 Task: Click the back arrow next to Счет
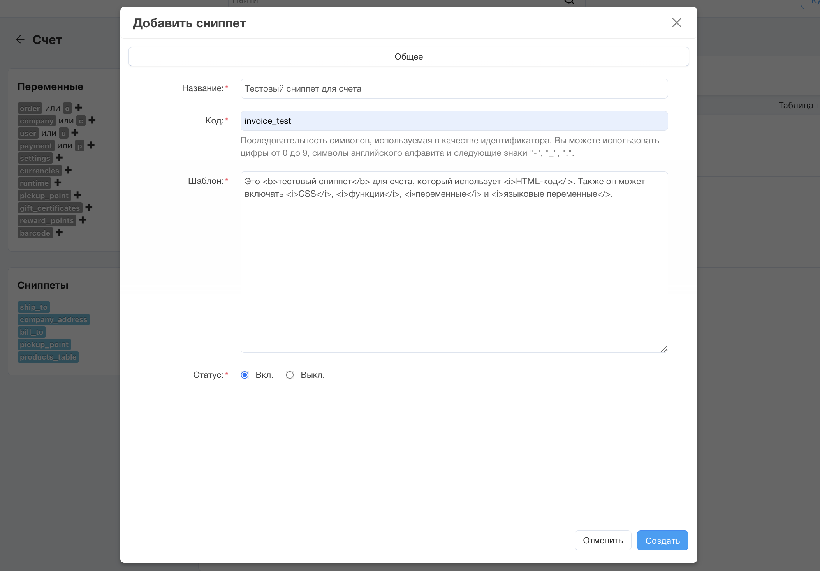[20, 39]
